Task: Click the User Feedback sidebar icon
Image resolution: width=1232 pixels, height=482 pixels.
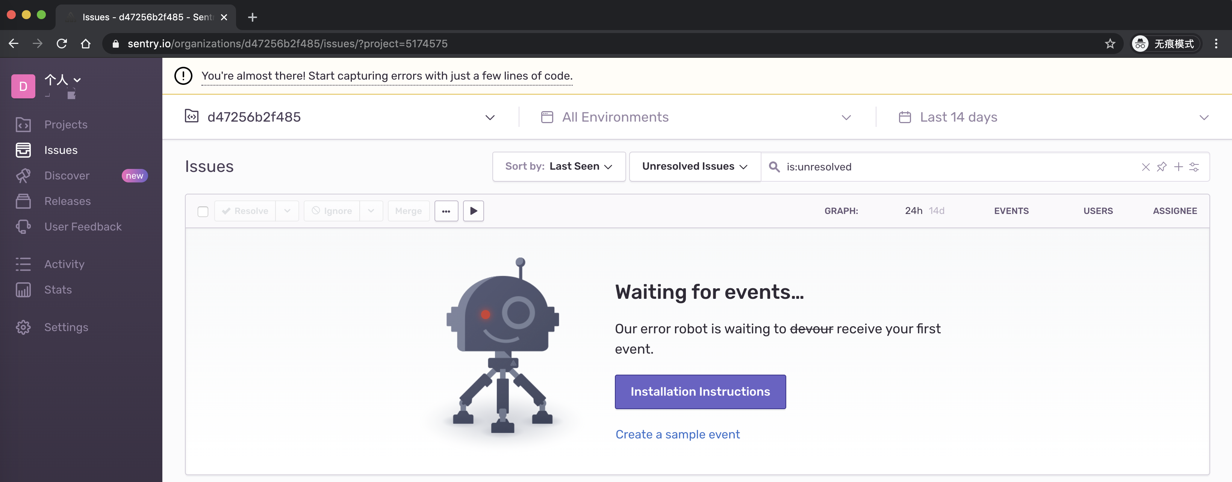Action: pyautogui.click(x=24, y=227)
